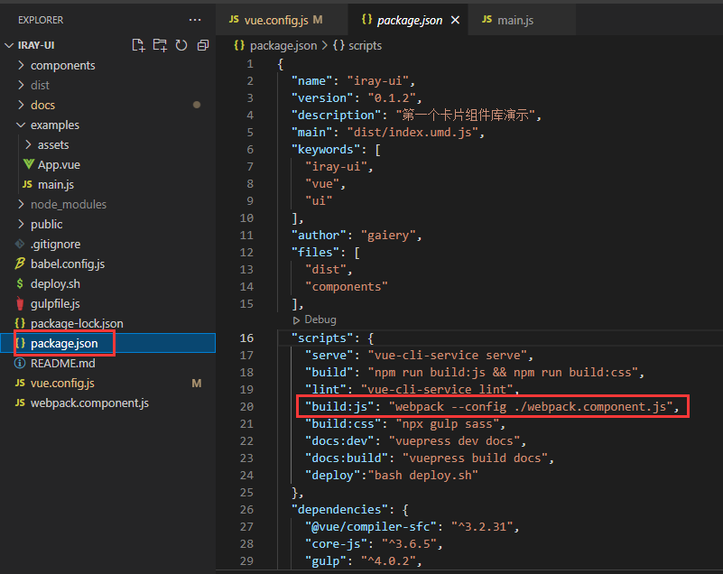The height and width of the screenshot is (574, 723).
Task: Click "iray-ui" value on line 2
Action: 377,80
